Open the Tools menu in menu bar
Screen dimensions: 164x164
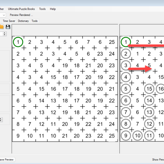point(42,9)
